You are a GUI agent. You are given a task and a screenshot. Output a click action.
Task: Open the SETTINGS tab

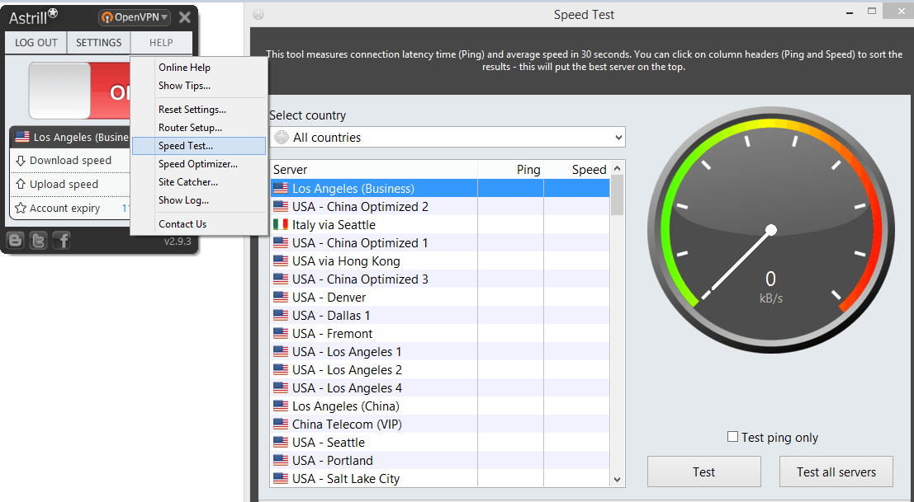pos(98,43)
